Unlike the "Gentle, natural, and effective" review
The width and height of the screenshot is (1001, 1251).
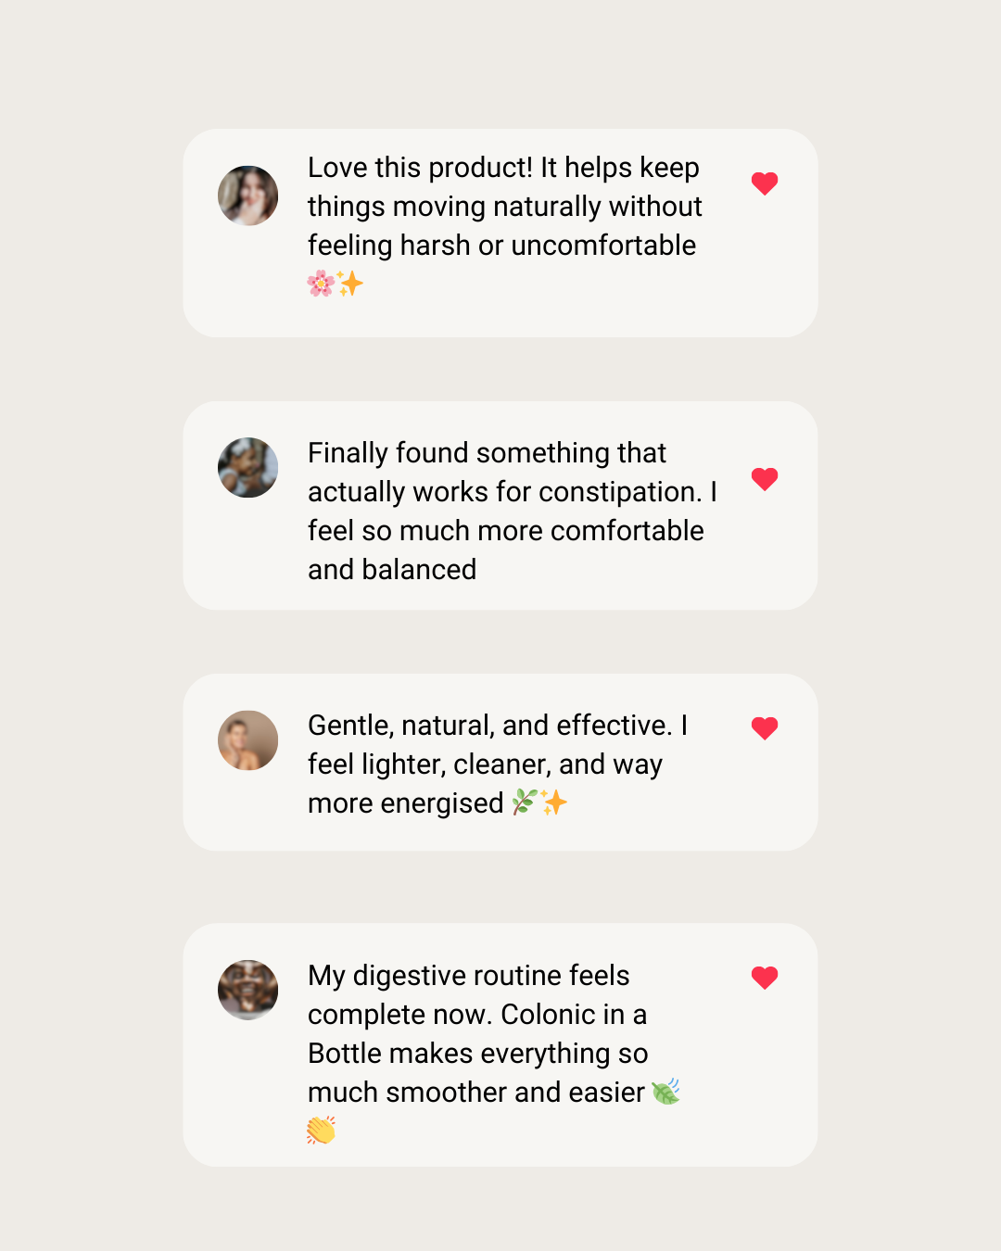[x=765, y=728]
